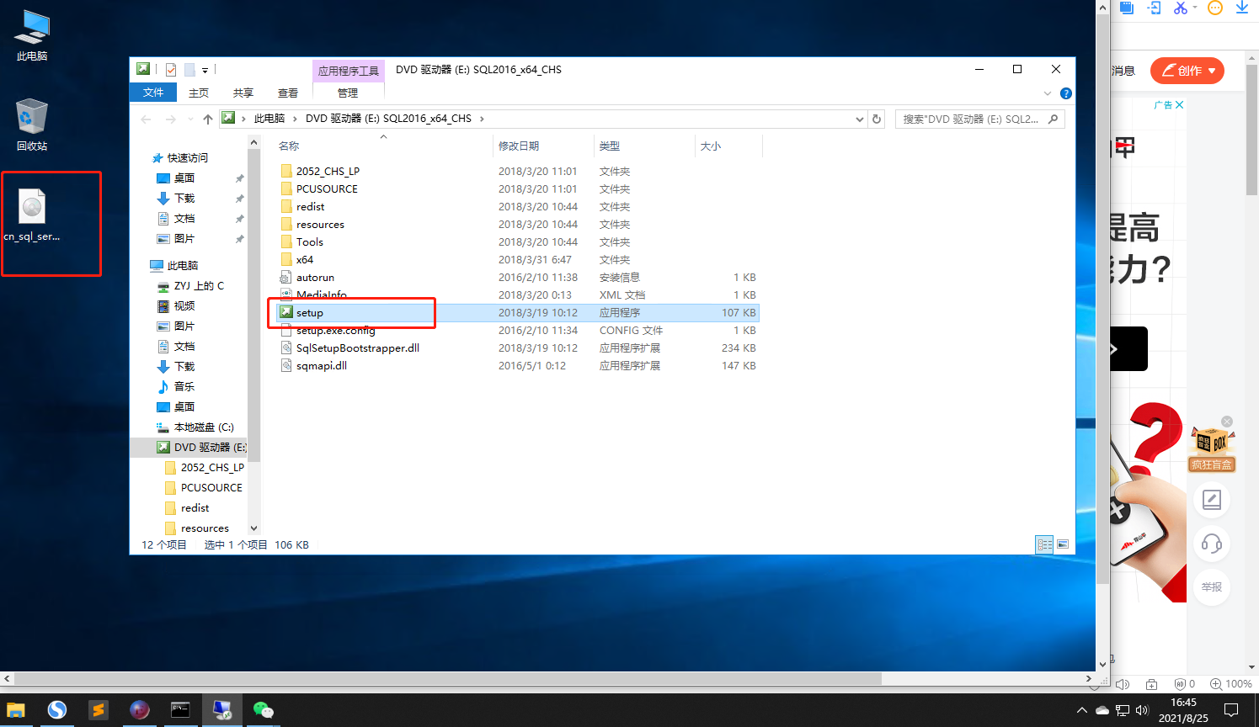Viewport: 1259px width, 727px height.
Task: Open the screenshot tool dropdown arrow in browser
Action: [x=1195, y=8]
